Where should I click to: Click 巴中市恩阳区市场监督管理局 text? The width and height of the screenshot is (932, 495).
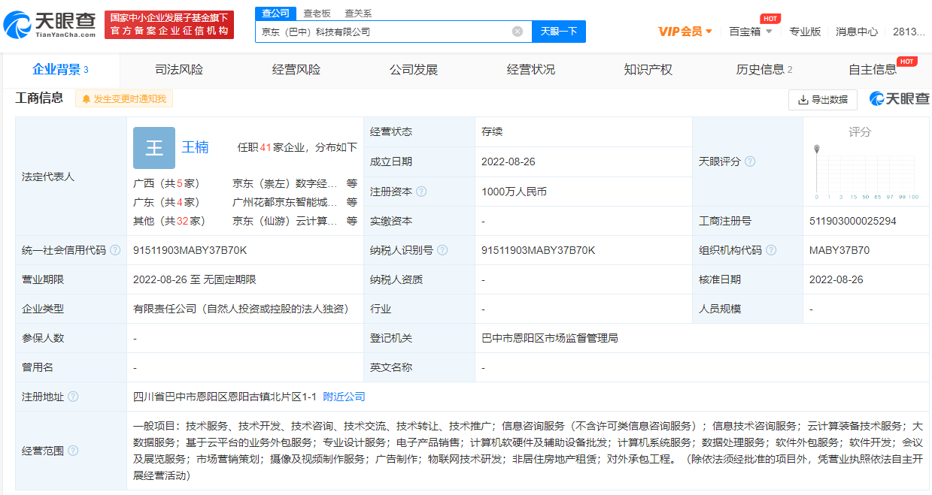pos(550,338)
